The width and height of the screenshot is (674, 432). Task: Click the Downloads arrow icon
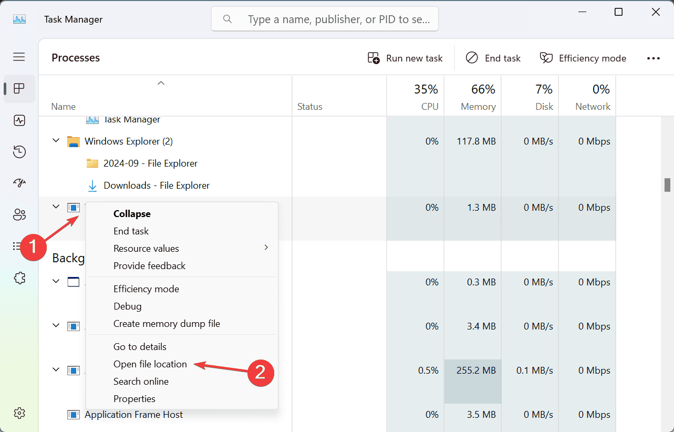pos(92,186)
